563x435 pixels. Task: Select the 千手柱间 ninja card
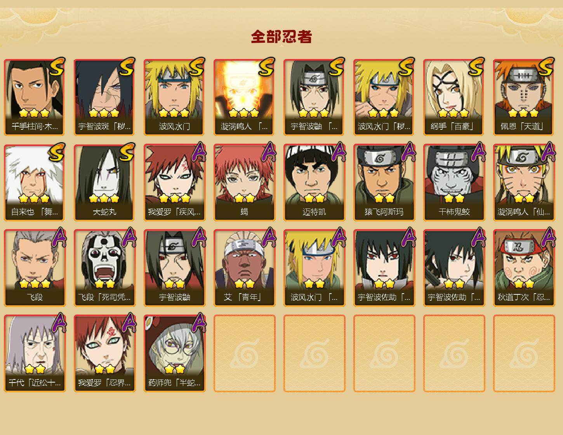tap(35, 97)
